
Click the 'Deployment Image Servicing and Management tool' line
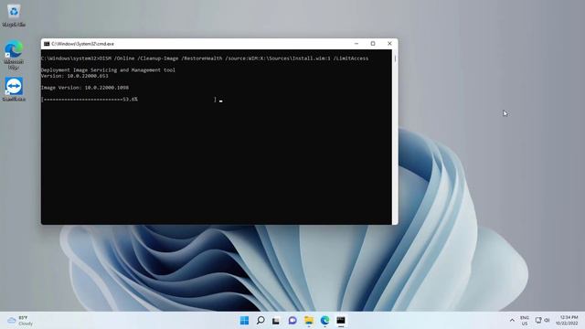click(x=108, y=70)
